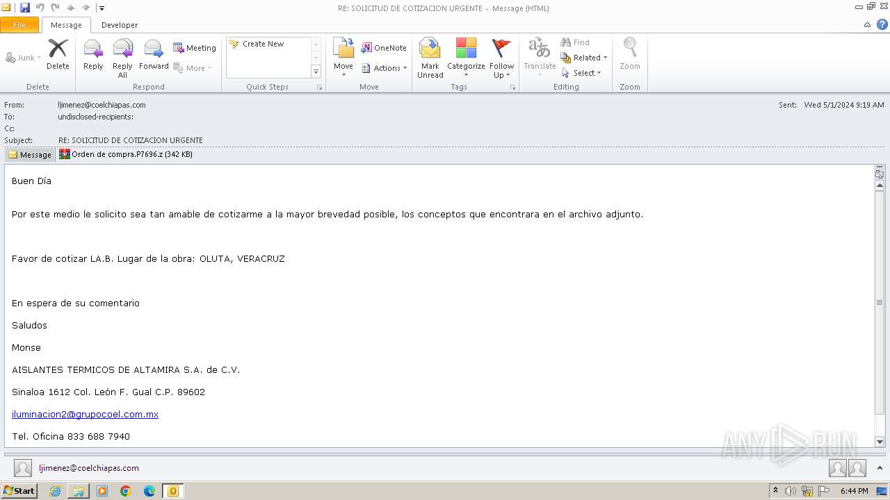Select the Create New quick step
This screenshot has height=500, width=890.
pos(263,44)
